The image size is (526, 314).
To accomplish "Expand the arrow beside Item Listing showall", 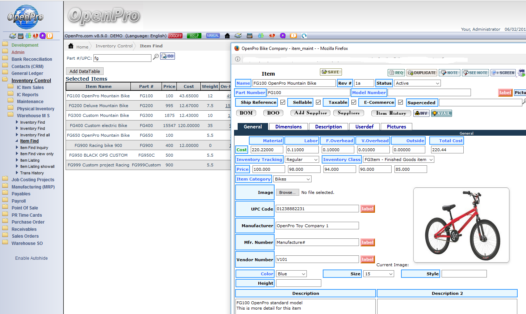I will pyautogui.click(x=17, y=166).
